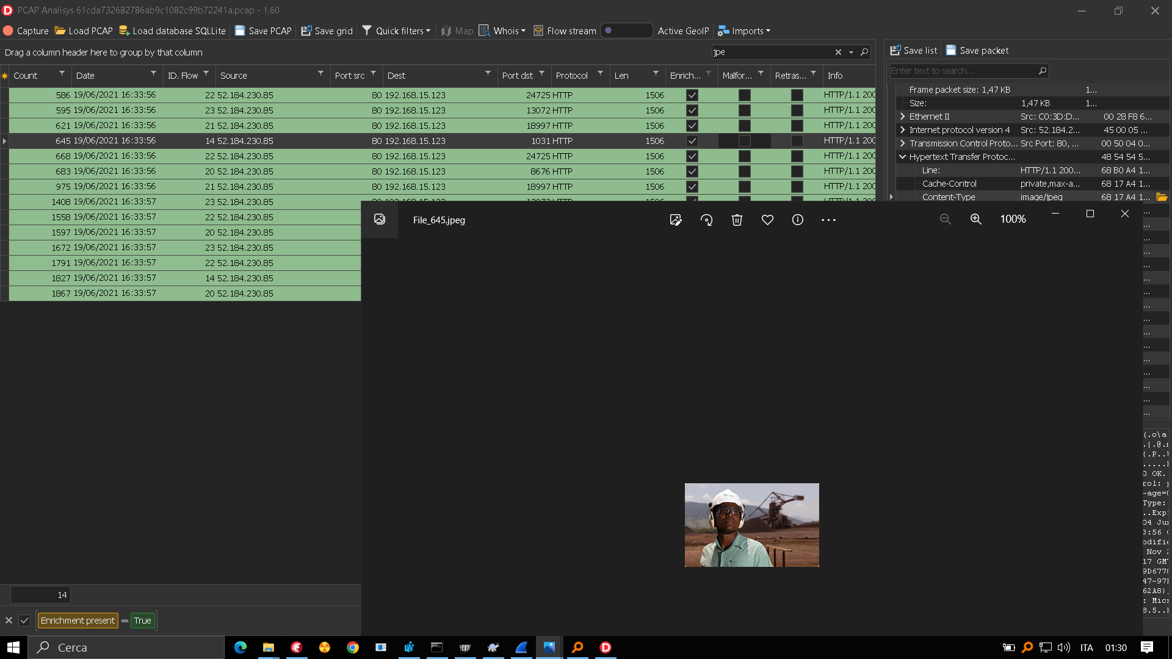Zoom in on photo viewer image
The image size is (1172, 659).
(975, 219)
